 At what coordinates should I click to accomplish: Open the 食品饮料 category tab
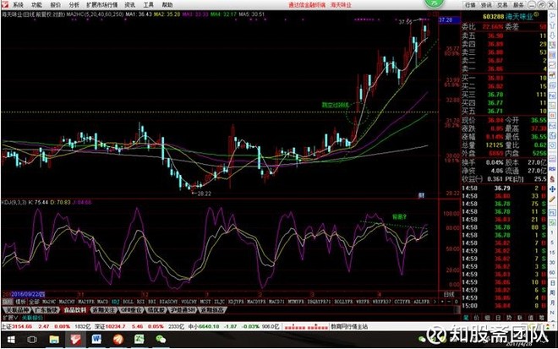tap(75, 310)
